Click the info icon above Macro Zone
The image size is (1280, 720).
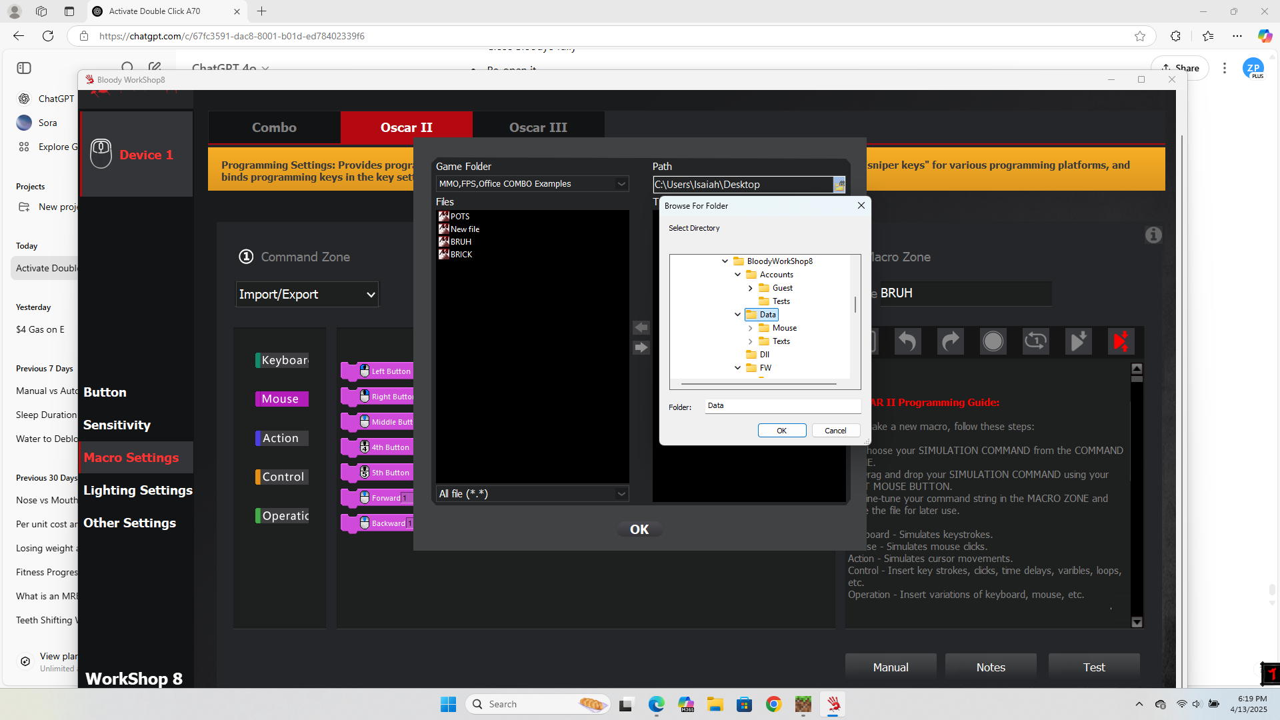pos(1153,235)
